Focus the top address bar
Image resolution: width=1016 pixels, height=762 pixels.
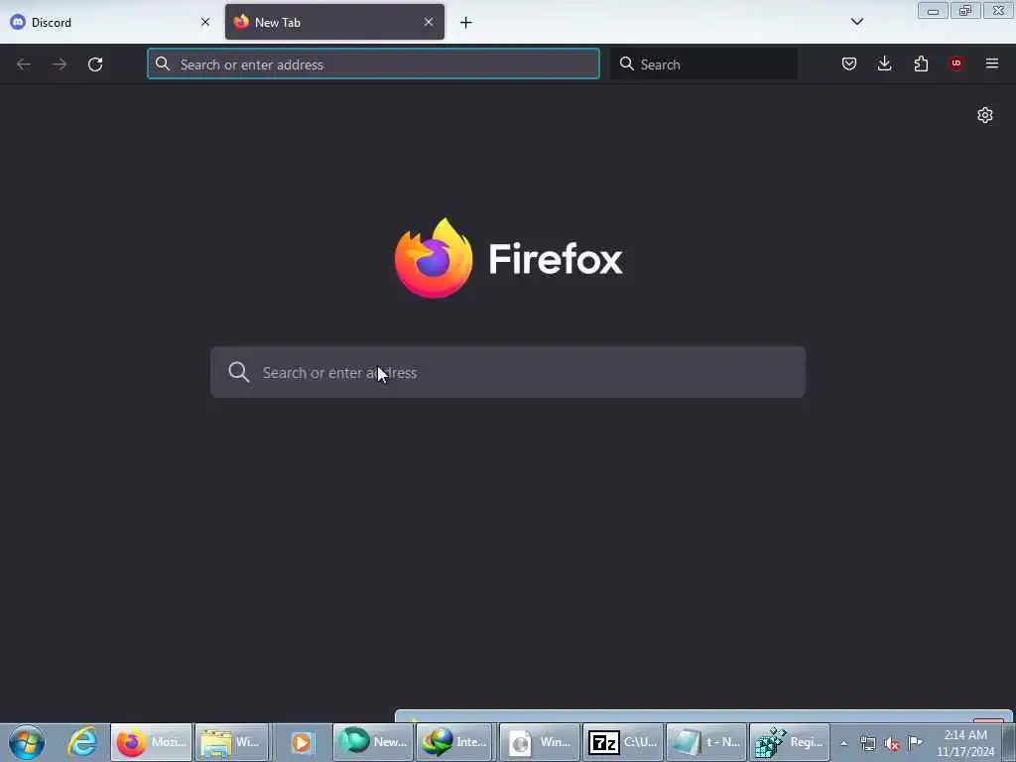(x=373, y=64)
